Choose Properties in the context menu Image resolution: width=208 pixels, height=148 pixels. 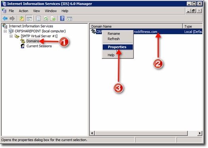coord(117,47)
